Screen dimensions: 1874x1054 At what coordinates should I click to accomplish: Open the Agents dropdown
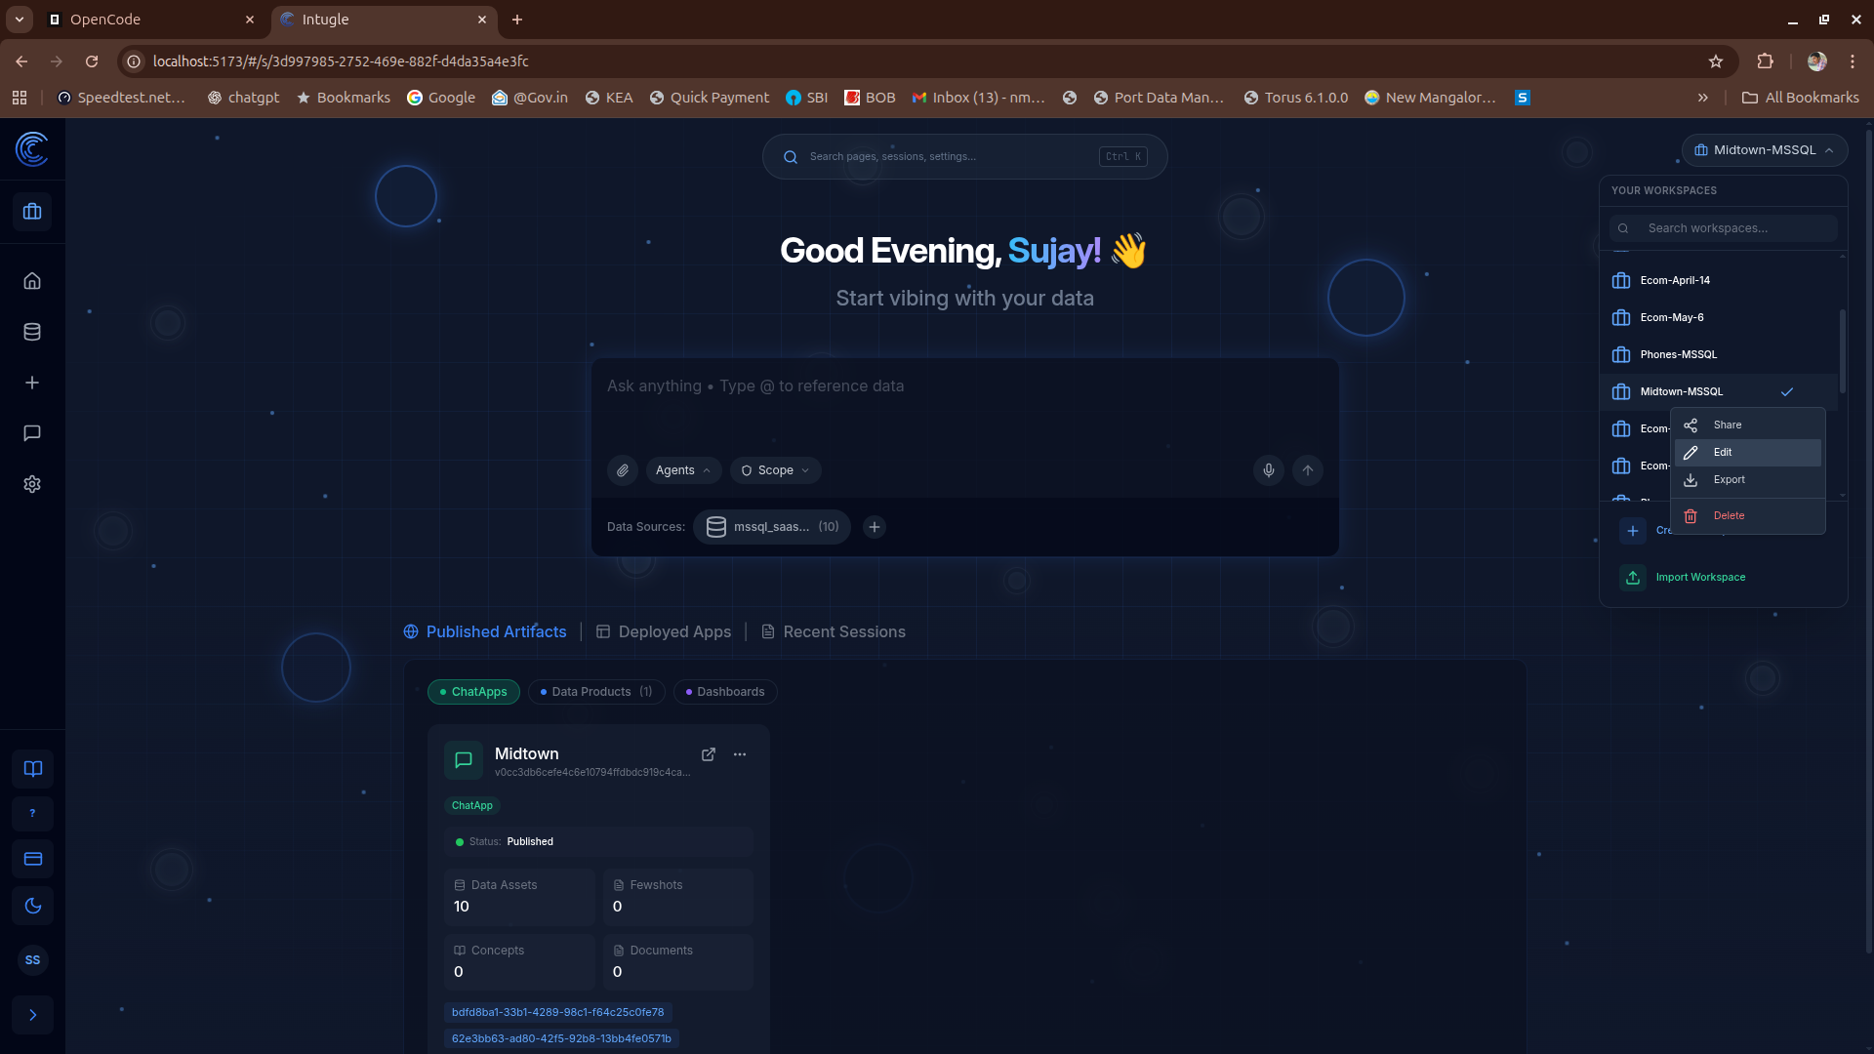tap(683, 470)
